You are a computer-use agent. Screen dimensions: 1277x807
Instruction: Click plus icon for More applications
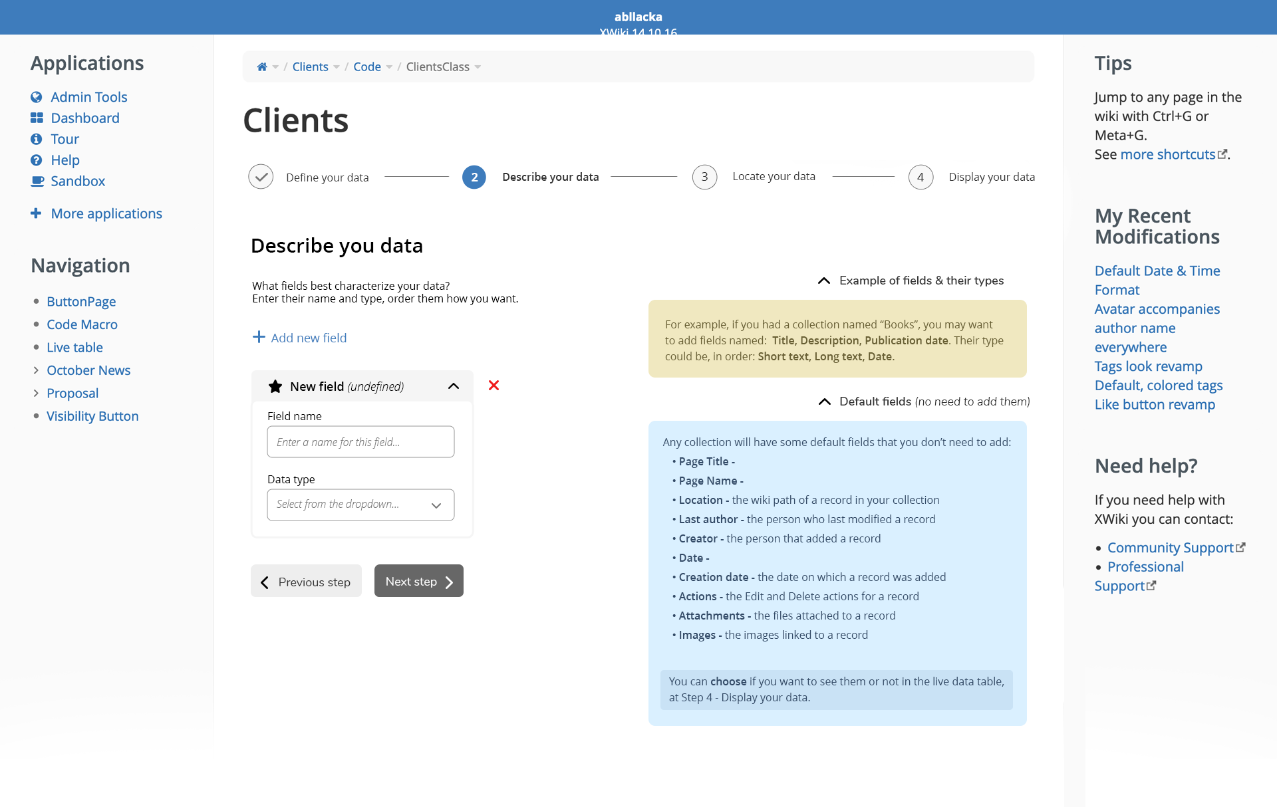click(x=36, y=213)
